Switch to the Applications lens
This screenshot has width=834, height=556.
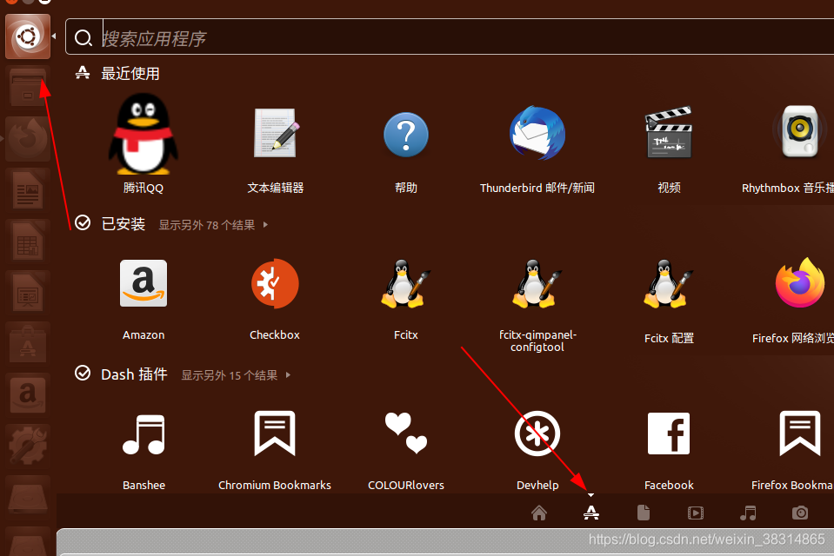pyautogui.click(x=590, y=513)
